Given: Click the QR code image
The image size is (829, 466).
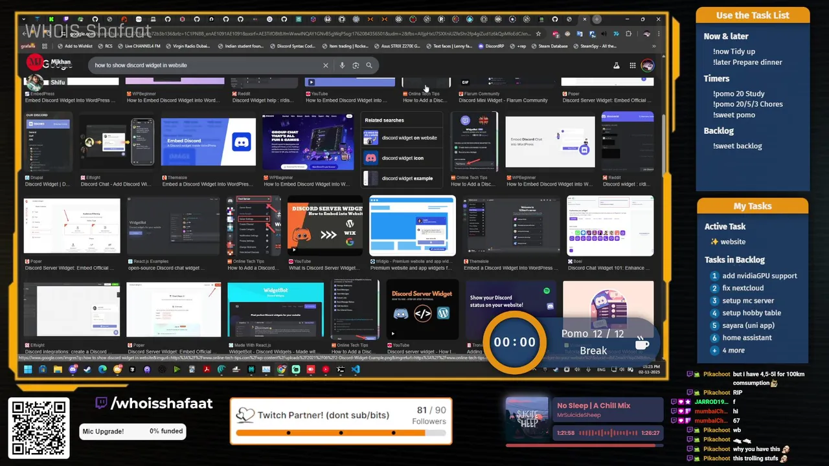Looking at the screenshot, I should pyautogui.click(x=40, y=428).
